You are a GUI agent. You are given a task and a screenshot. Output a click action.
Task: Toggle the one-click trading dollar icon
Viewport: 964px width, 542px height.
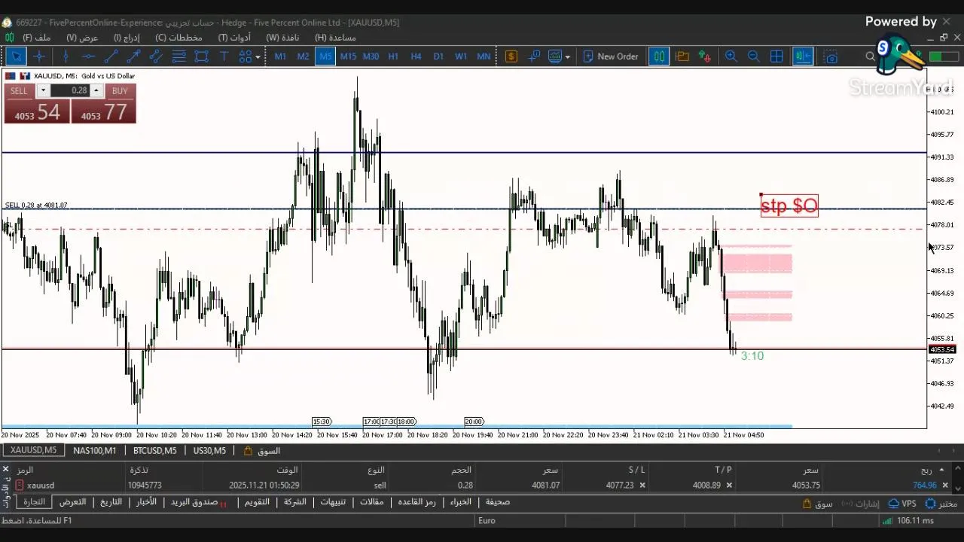coord(511,56)
